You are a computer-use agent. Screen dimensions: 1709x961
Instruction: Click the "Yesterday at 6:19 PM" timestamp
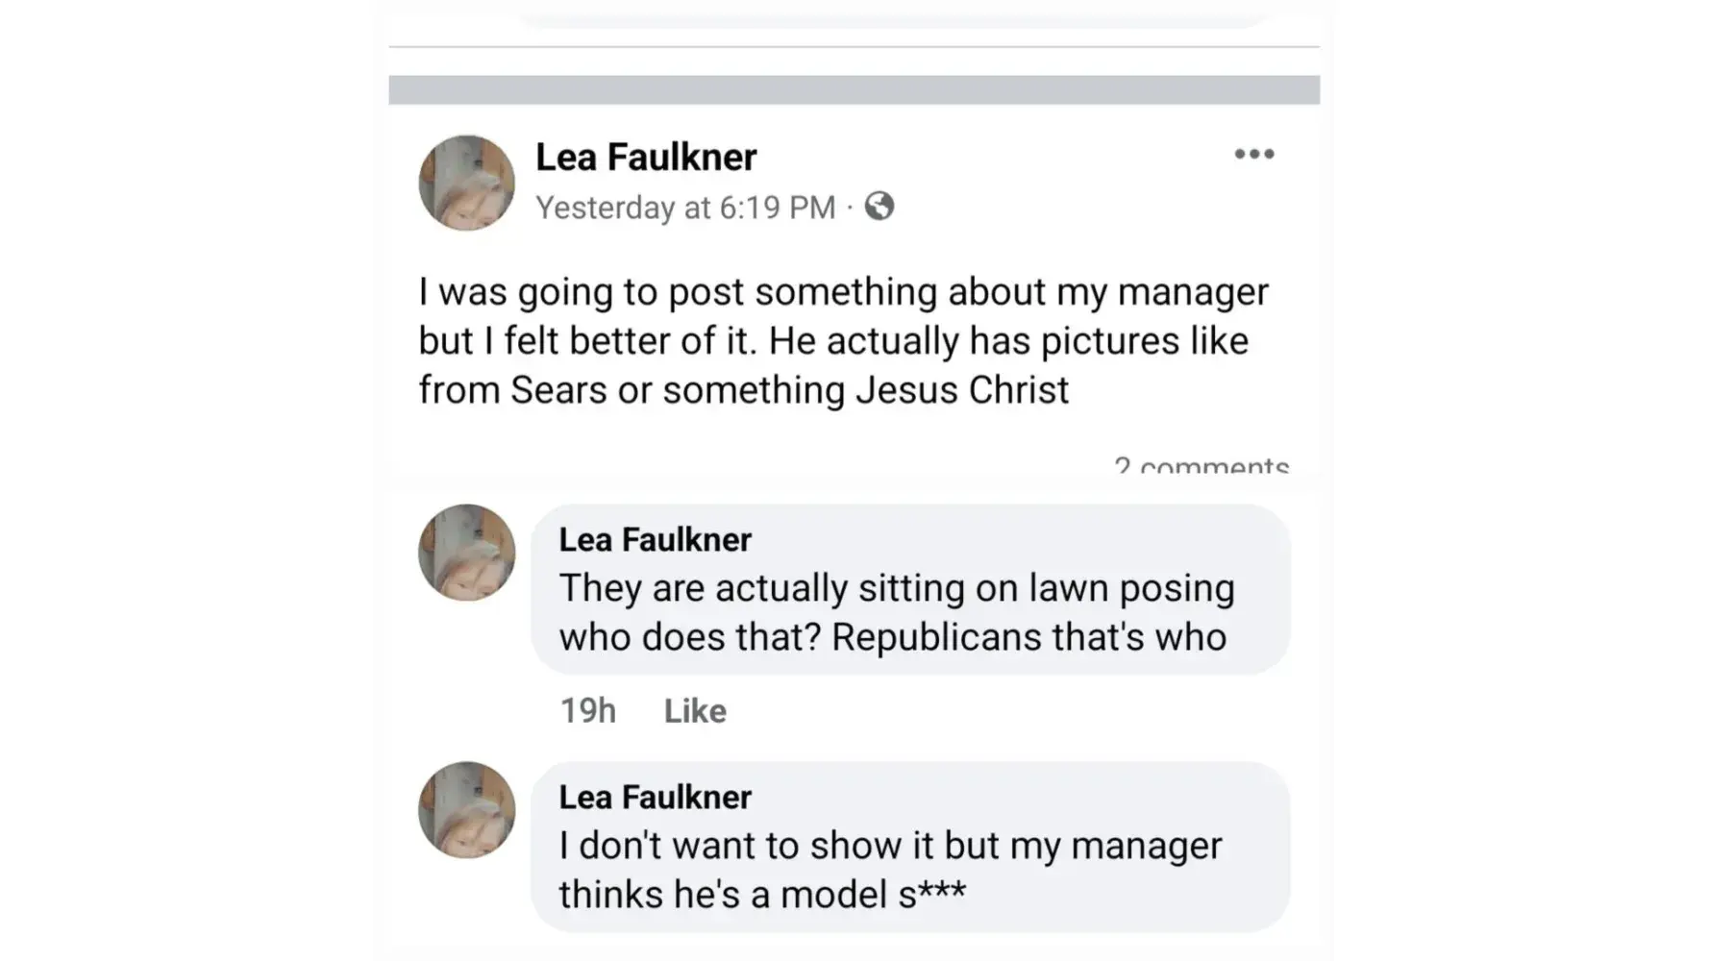(x=685, y=208)
